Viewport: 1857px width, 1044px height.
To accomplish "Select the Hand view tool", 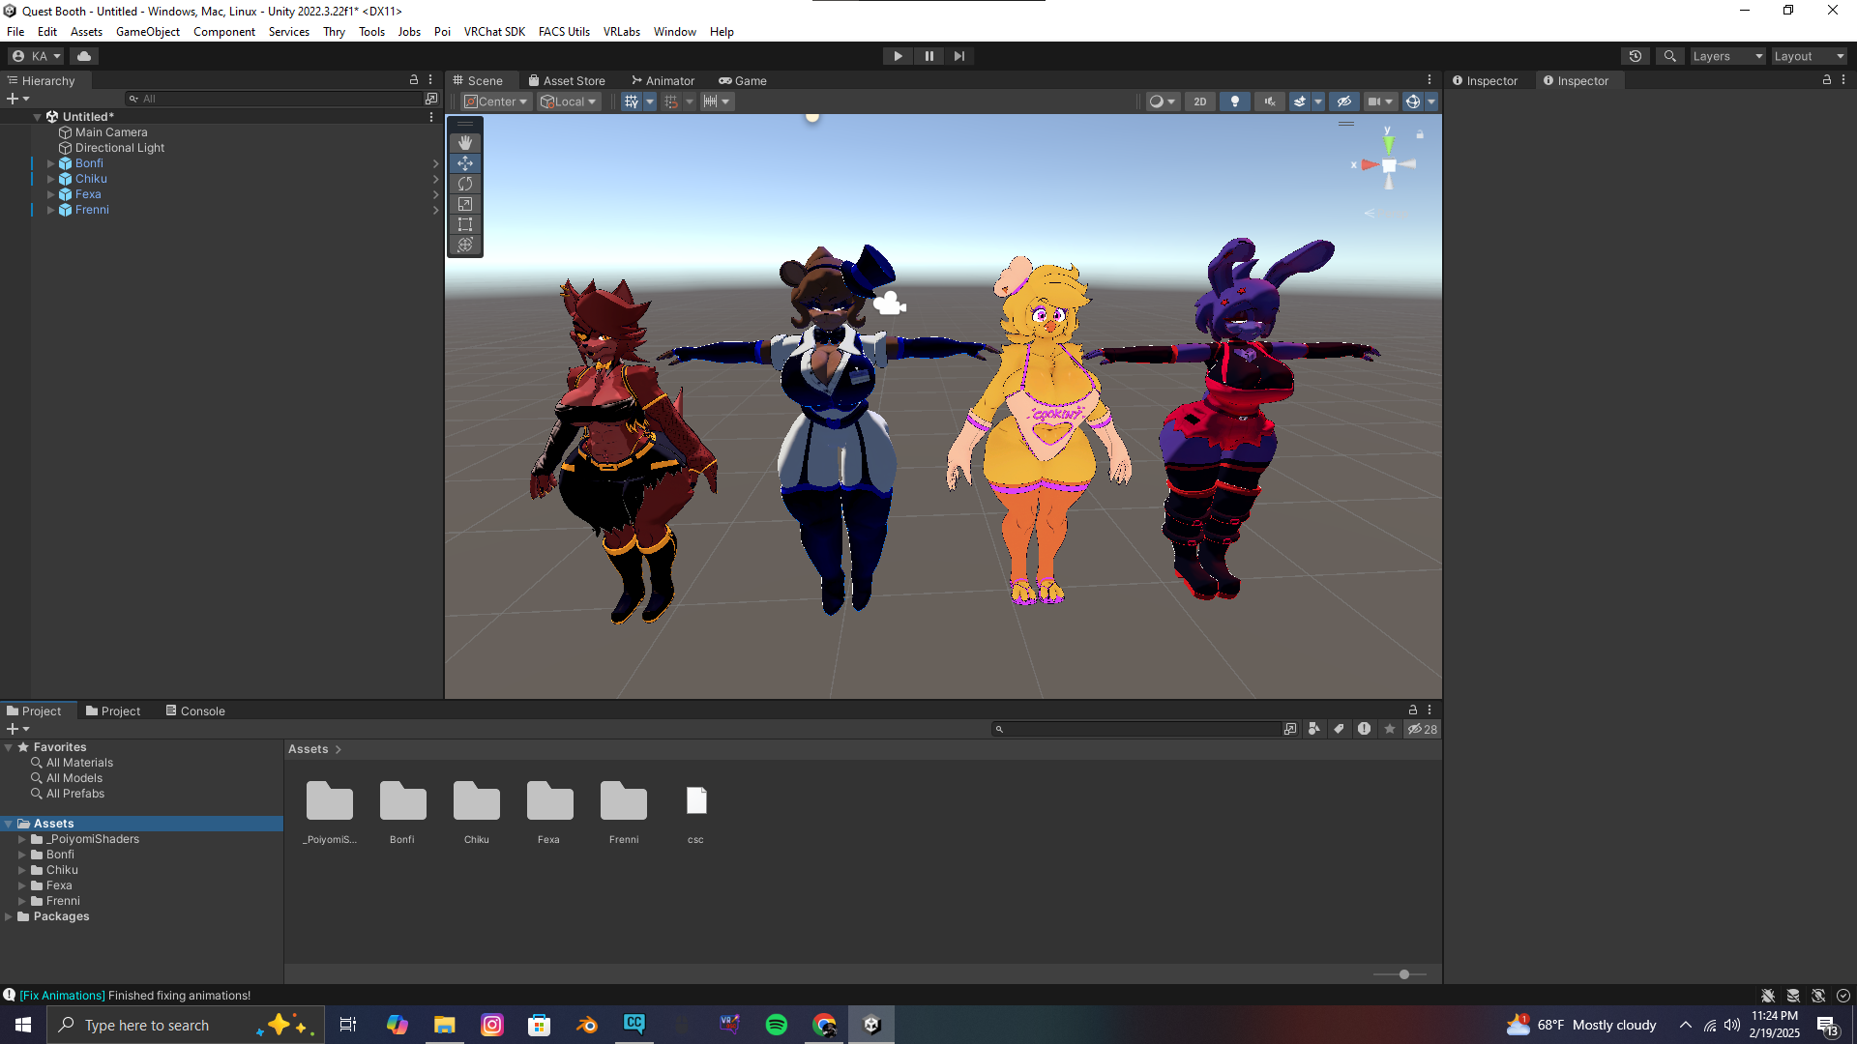I will click(x=465, y=143).
